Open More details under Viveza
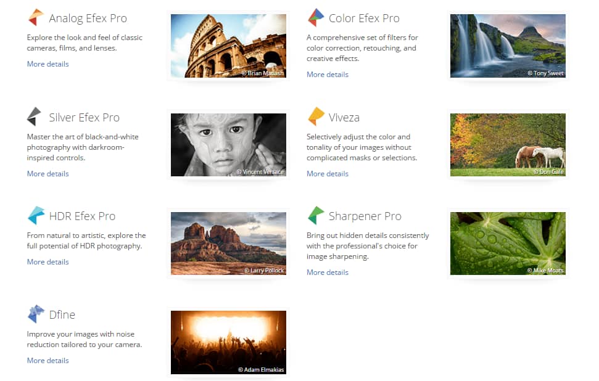 (x=328, y=174)
